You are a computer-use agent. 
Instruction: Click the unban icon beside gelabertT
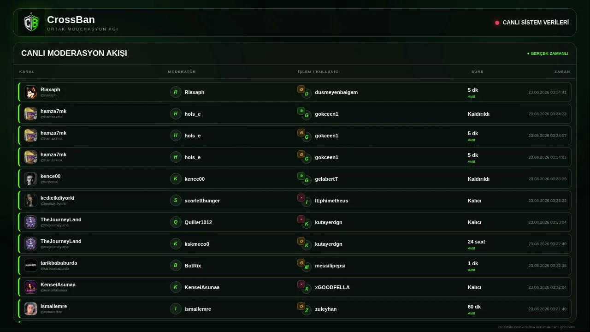coord(301,176)
